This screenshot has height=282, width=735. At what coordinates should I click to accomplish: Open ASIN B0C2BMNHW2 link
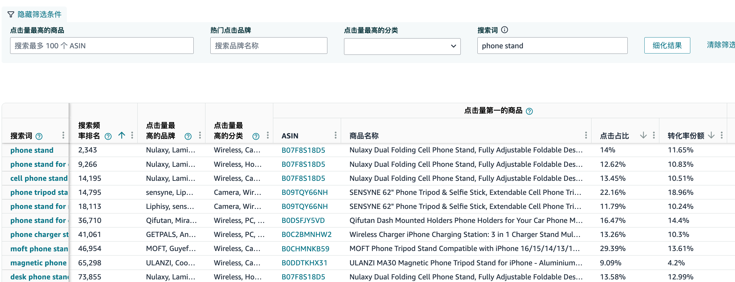tap(307, 234)
